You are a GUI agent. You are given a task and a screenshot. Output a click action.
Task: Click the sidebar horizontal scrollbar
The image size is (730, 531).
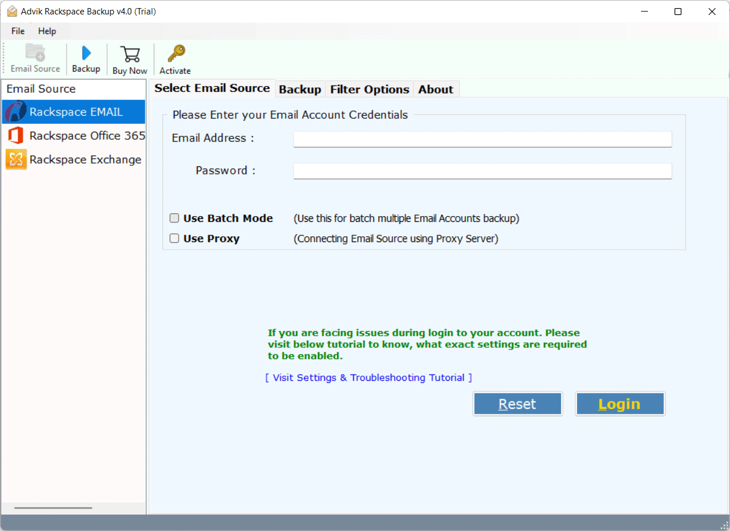click(53, 508)
